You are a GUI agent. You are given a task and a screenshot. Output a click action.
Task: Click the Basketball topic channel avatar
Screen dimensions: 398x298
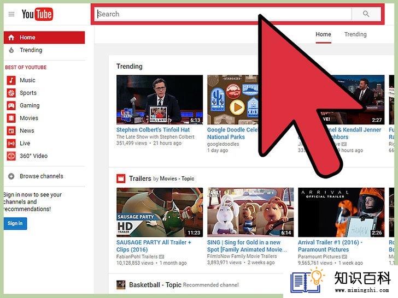121,285
